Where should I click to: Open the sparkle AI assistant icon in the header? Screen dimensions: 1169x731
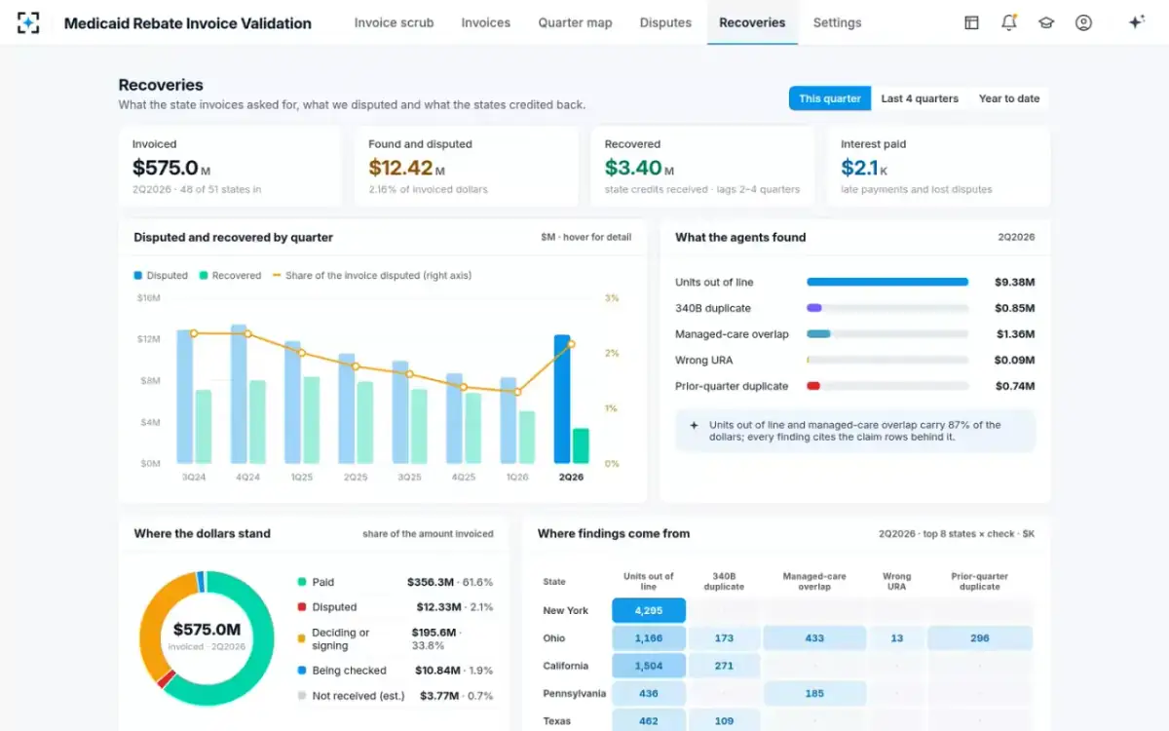click(1136, 22)
